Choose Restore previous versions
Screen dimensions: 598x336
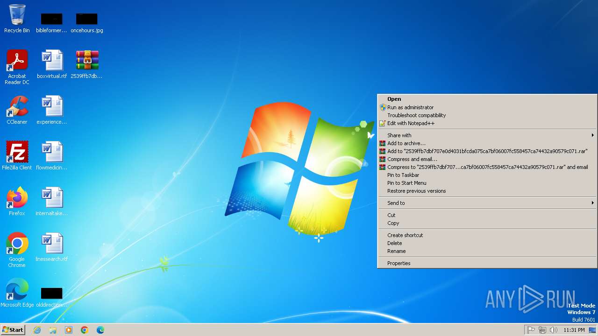[x=487, y=191]
